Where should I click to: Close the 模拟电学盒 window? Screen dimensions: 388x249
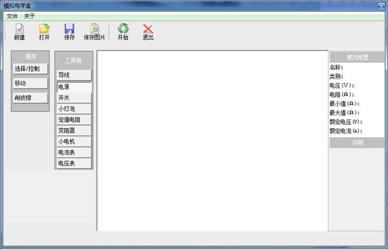[x=382, y=6]
